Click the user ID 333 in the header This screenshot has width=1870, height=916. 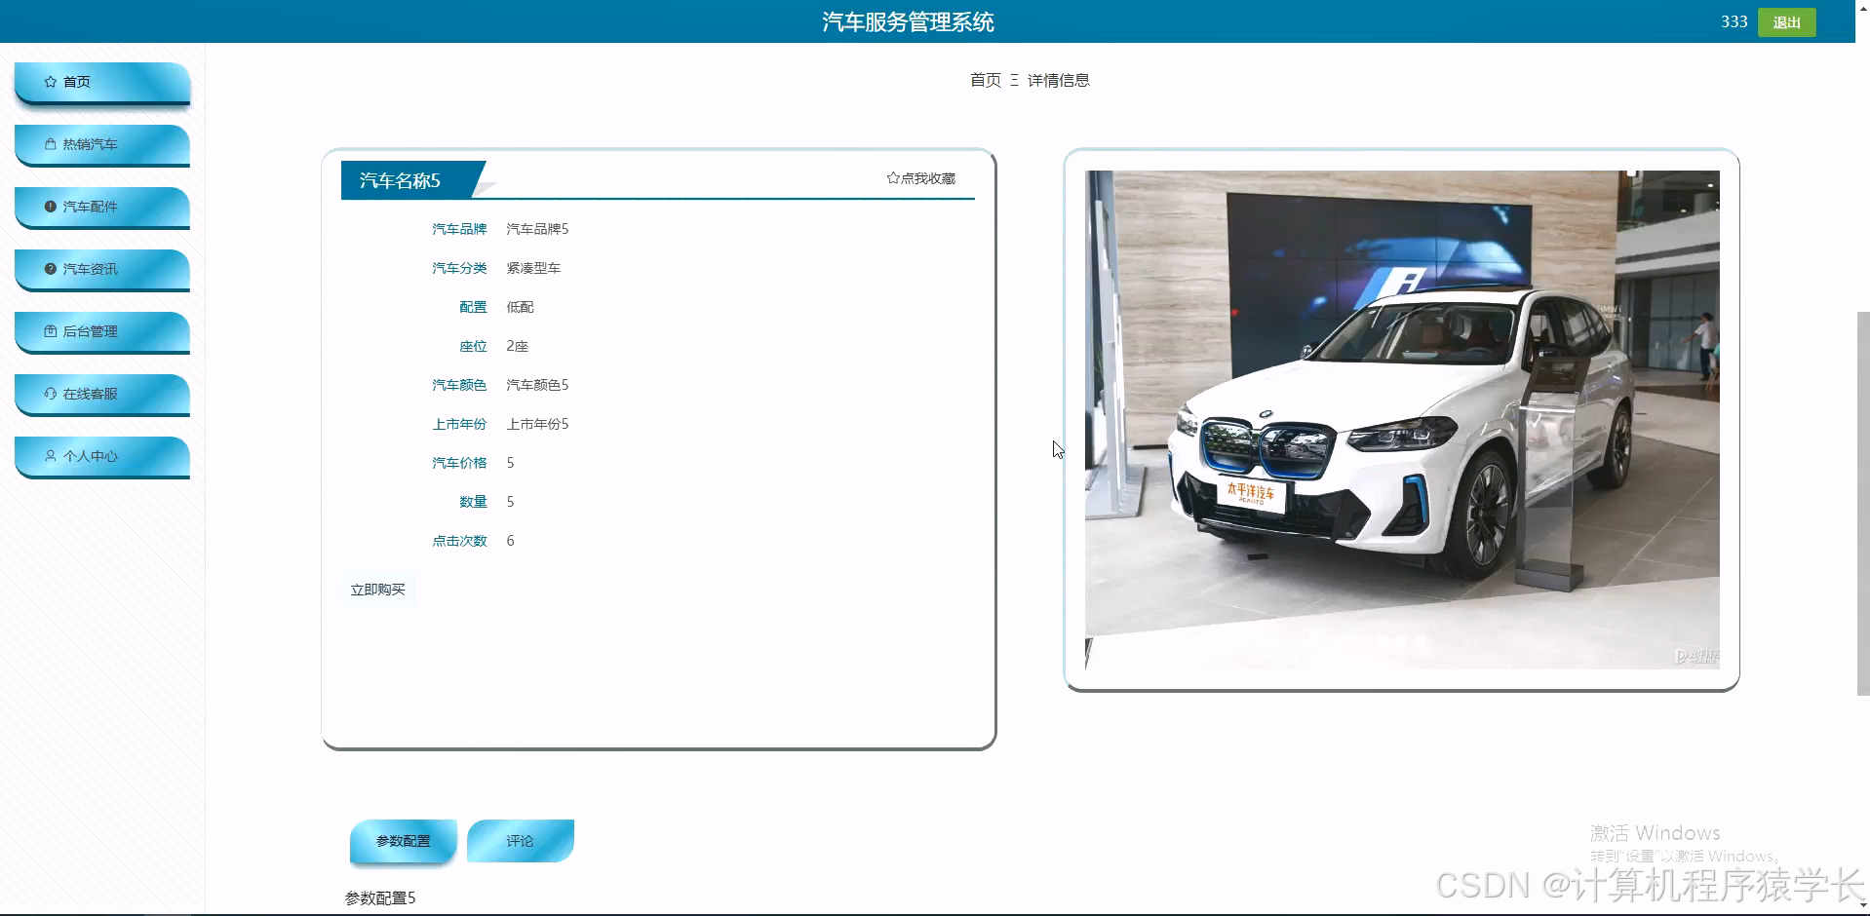(x=1734, y=21)
